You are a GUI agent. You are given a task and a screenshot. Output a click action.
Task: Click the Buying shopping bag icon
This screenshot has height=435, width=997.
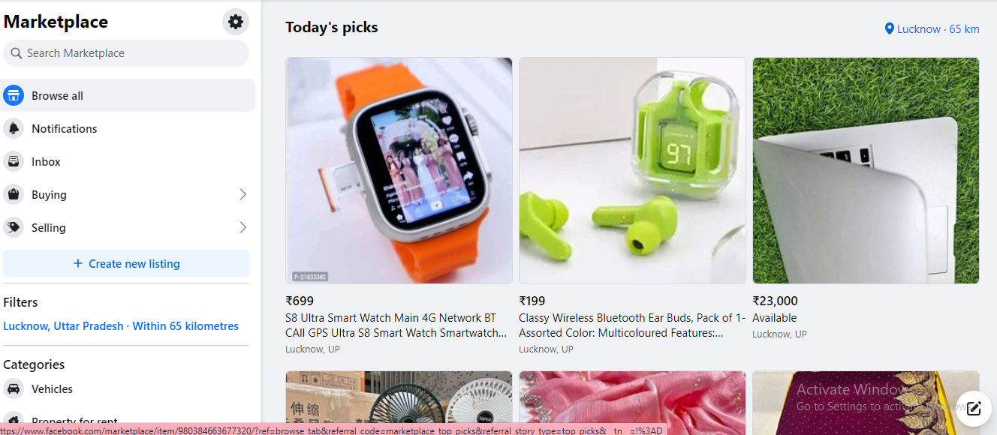14,195
